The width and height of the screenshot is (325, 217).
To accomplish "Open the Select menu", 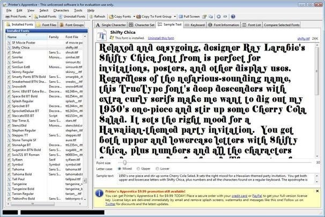I will pyautogui.click(x=44, y=10).
